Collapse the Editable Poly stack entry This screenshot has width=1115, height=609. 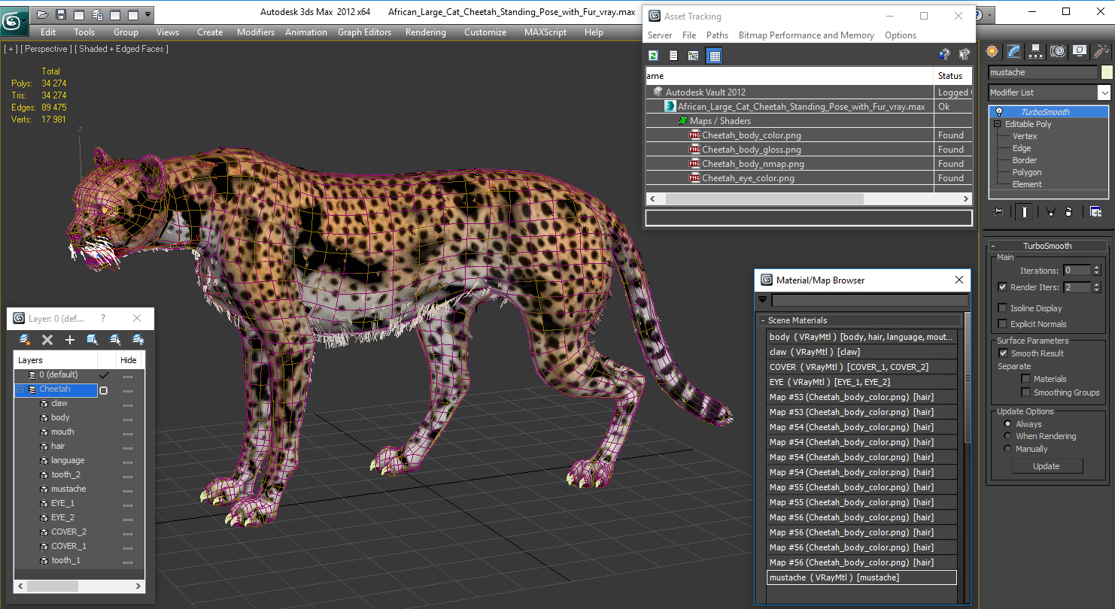tap(998, 124)
